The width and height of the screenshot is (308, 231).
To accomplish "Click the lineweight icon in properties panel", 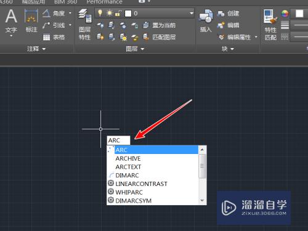I will [285, 25].
